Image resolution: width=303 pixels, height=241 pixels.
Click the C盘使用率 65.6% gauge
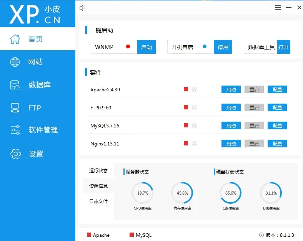click(231, 193)
